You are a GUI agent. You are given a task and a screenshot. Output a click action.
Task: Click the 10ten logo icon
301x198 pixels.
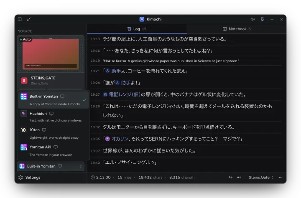23,130
